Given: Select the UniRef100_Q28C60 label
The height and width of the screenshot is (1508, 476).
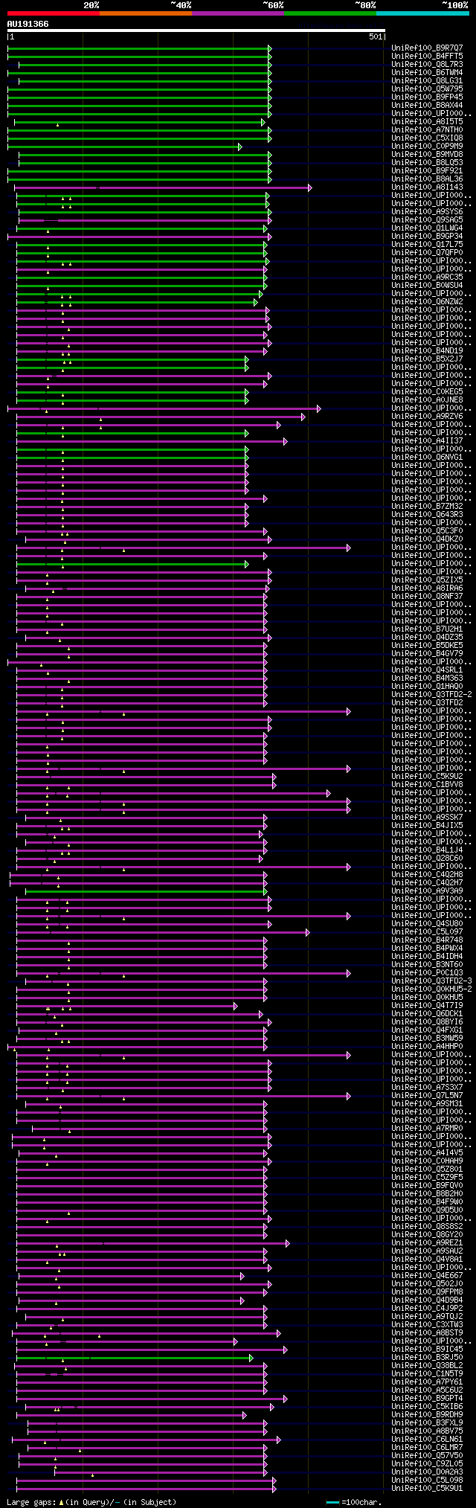Looking at the screenshot, I should (427, 859).
